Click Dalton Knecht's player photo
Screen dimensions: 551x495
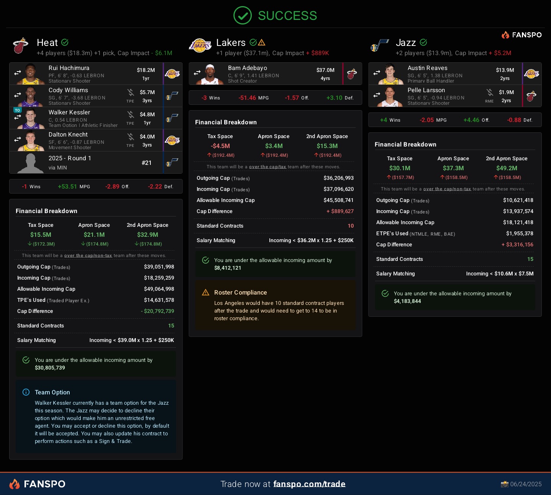(x=30, y=140)
